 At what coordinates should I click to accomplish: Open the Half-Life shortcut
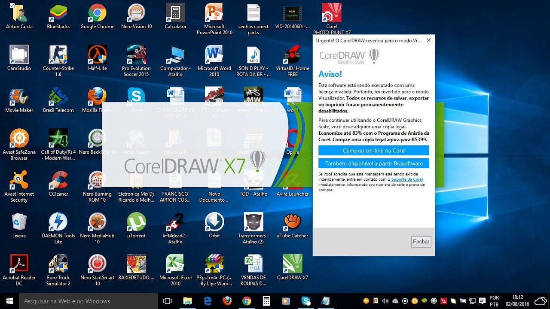point(97,58)
